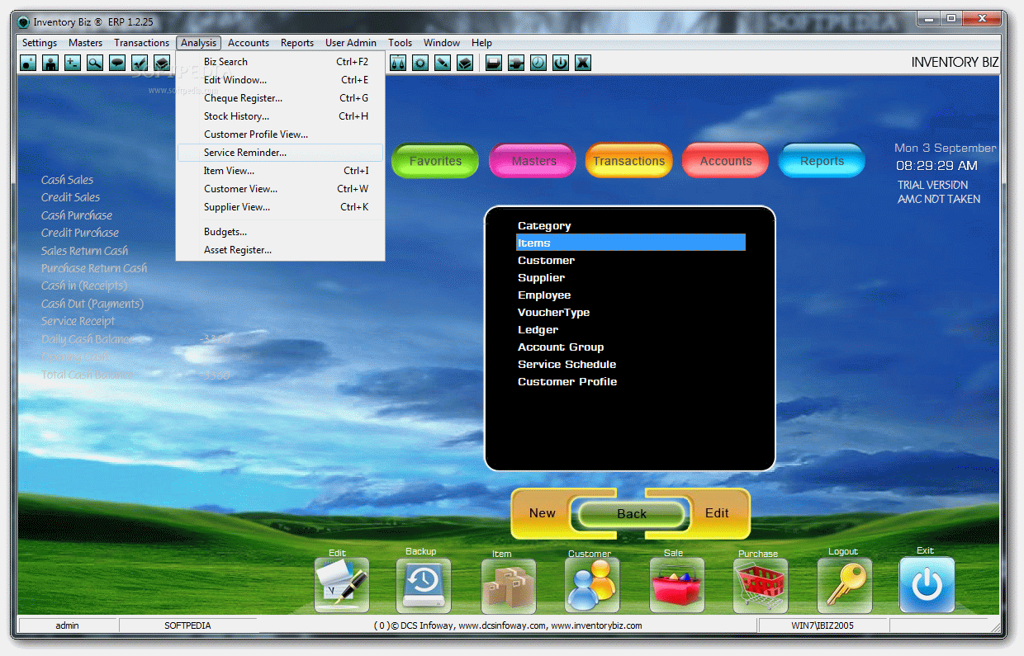Choose Item View menu entry
The width and height of the screenshot is (1024, 656).
click(280, 171)
